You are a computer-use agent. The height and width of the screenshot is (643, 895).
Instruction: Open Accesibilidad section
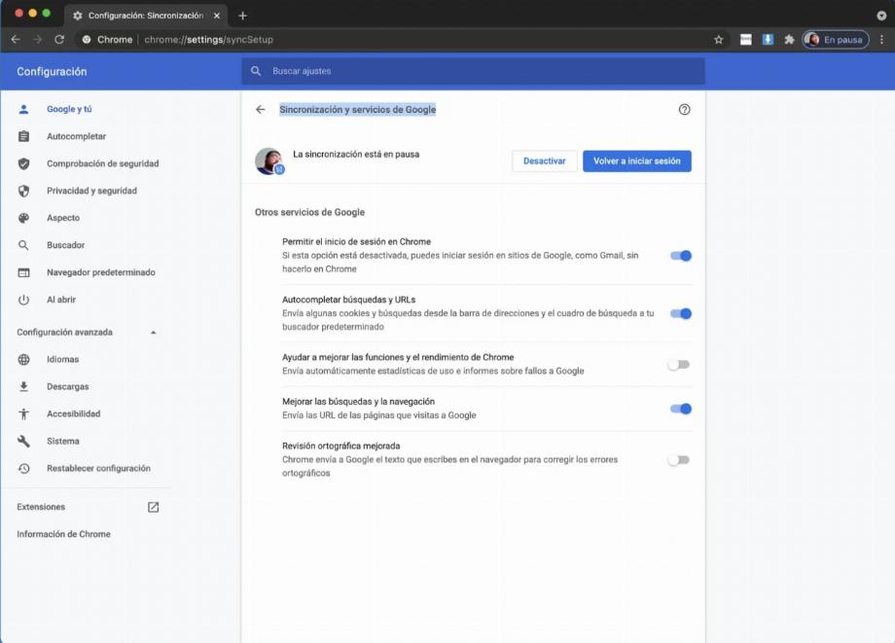point(74,413)
